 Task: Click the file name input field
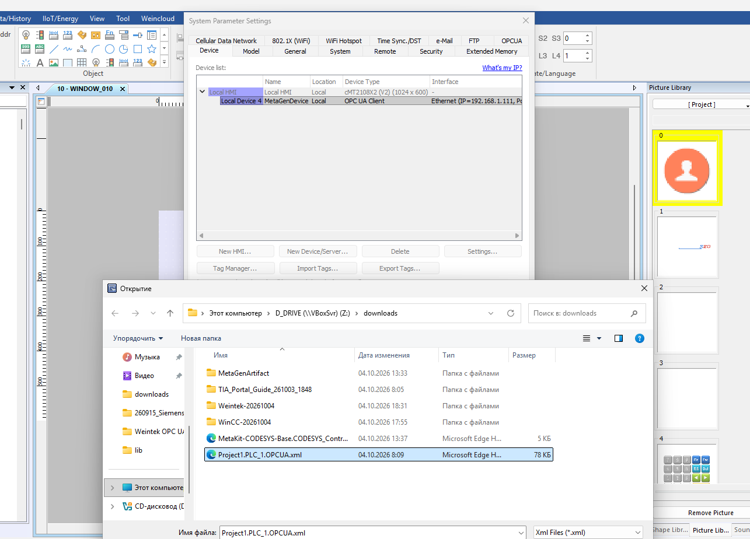click(x=372, y=533)
